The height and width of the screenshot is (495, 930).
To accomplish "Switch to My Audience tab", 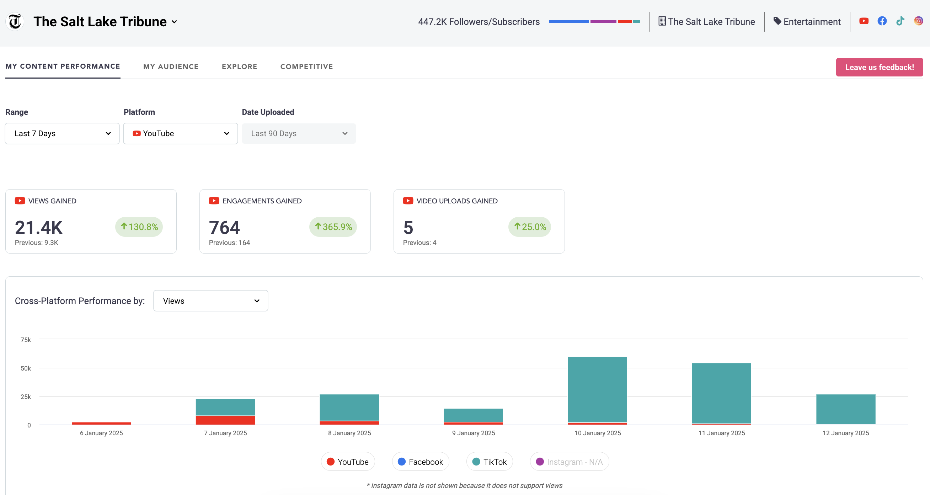I will 171,67.
